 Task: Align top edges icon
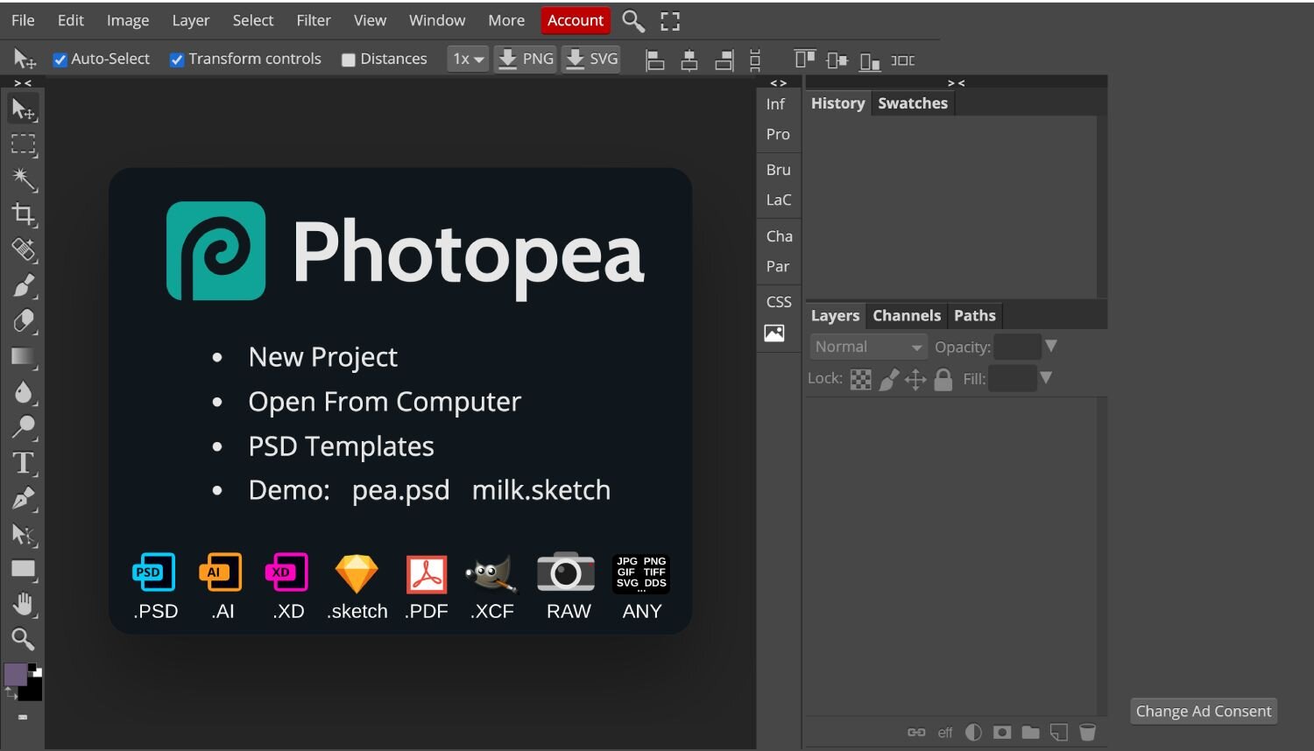pos(804,59)
